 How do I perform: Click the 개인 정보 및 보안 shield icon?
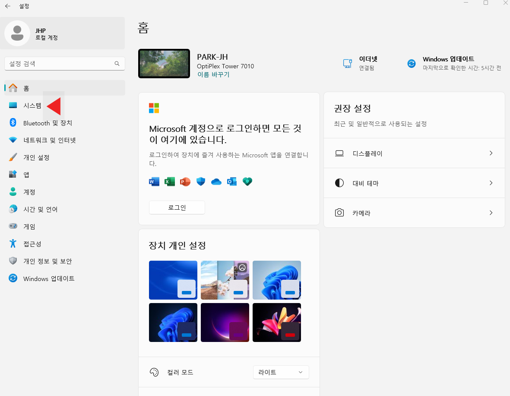coord(13,261)
